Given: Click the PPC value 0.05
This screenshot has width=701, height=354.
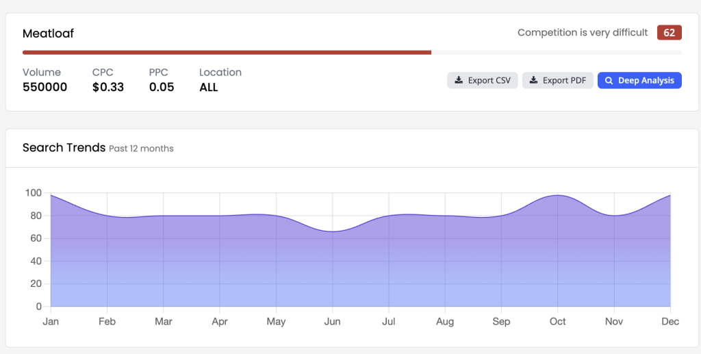Looking at the screenshot, I should (162, 87).
